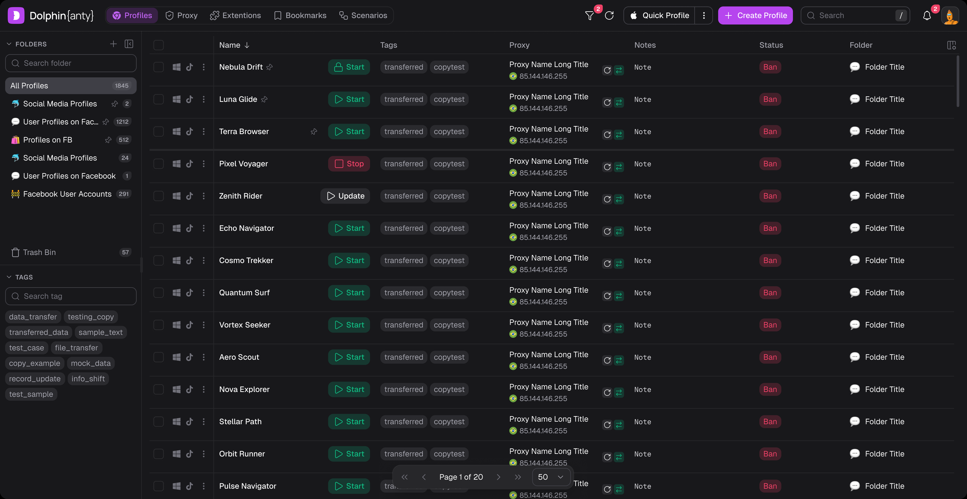
Task: Update the Zenith Rider profile
Action: pyautogui.click(x=345, y=196)
